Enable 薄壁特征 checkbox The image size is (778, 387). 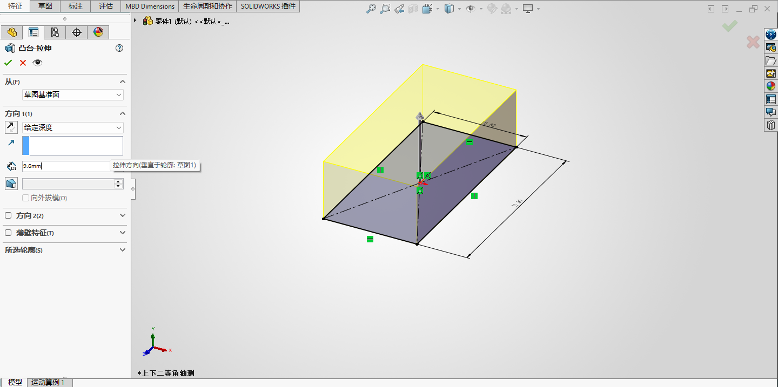[x=8, y=233]
